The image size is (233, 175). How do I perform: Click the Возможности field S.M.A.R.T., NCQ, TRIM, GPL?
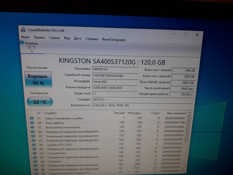tap(142, 105)
